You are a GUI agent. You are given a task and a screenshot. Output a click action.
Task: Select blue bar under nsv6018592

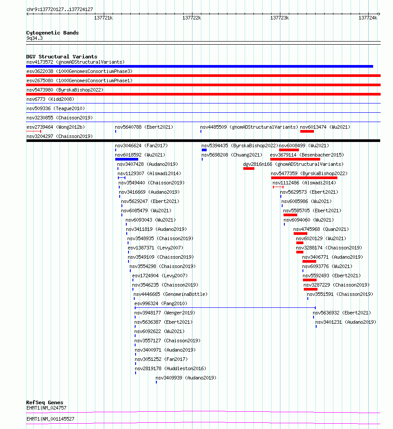click(127, 159)
